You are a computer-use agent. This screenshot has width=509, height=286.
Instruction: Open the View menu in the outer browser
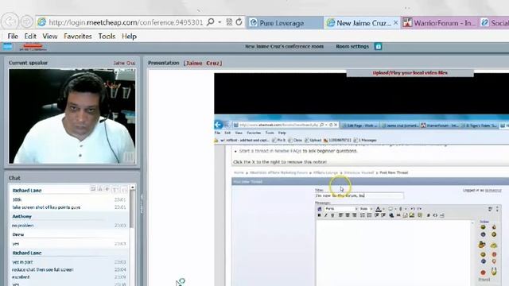pyautogui.click(x=49, y=37)
